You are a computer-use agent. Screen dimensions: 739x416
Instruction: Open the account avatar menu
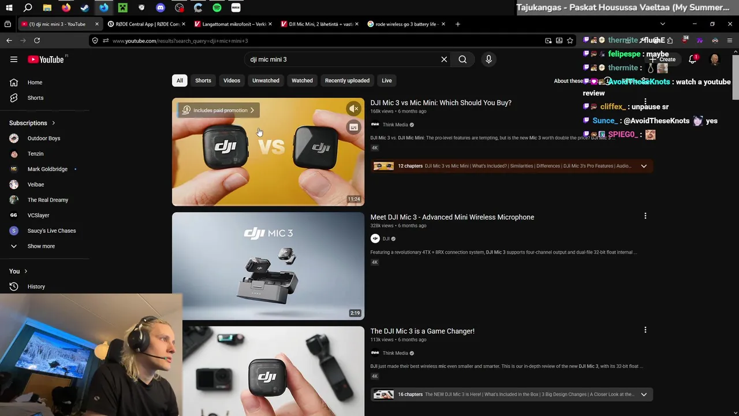tap(715, 60)
